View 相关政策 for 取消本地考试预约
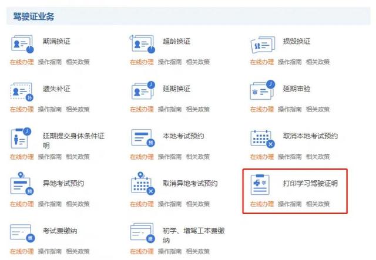 [x=318, y=157]
